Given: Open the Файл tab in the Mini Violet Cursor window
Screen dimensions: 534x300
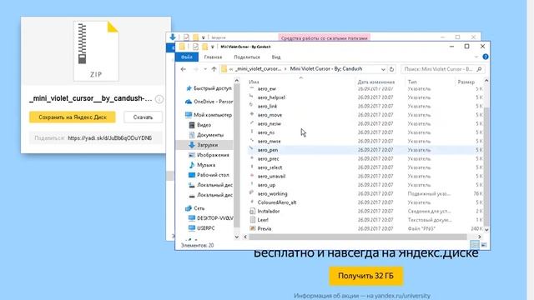Looking at the screenshot, I should click(186, 57).
